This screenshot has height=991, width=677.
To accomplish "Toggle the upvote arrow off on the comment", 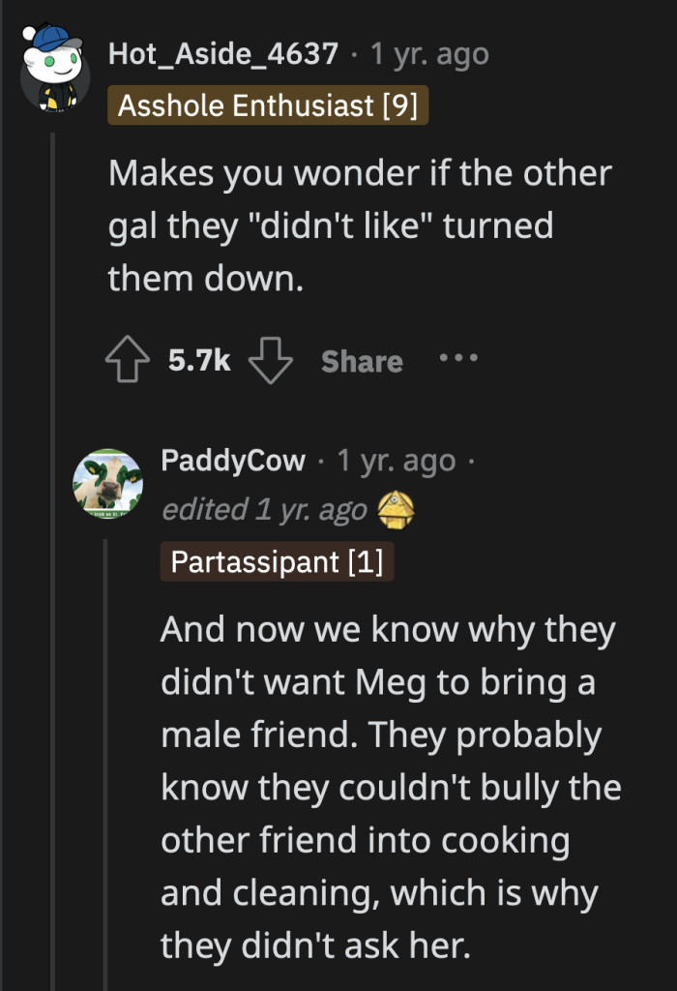I will [127, 360].
